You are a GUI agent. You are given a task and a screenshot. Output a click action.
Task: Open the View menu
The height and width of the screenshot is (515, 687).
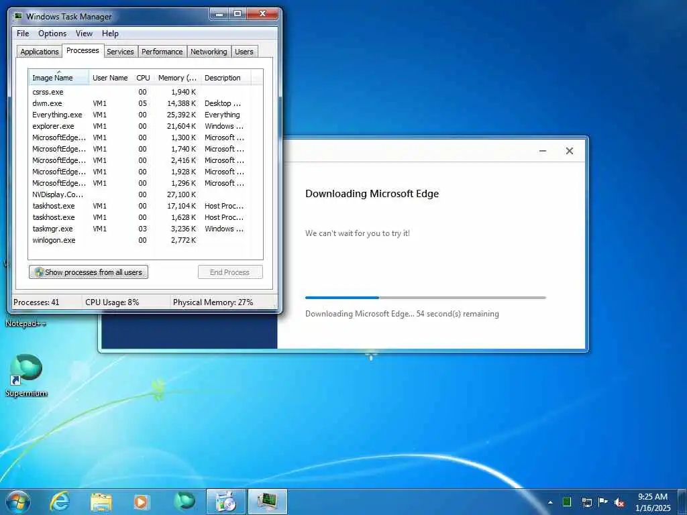click(84, 34)
